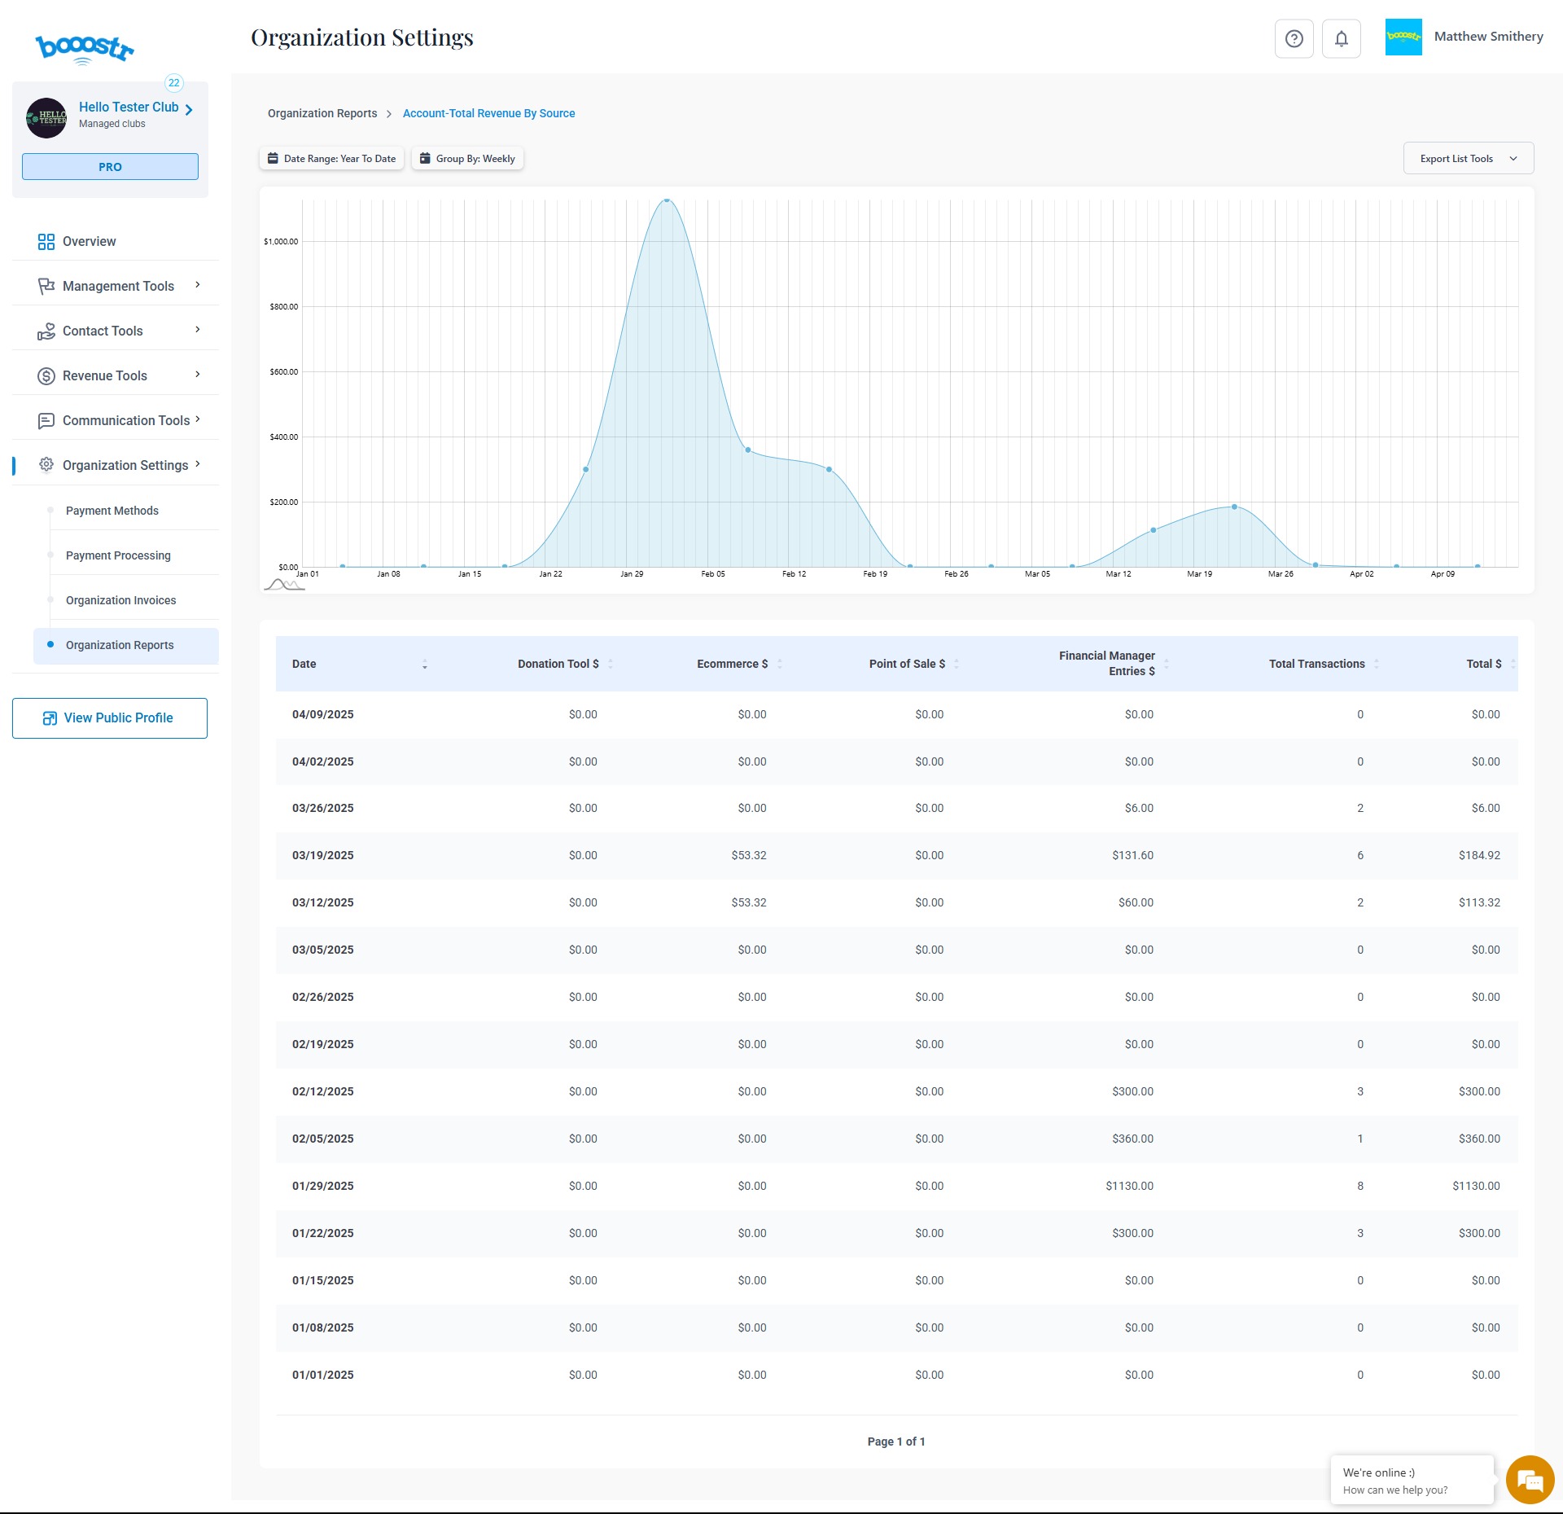Image resolution: width=1563 pixels, height=1514 pixels.
Task: Click the Hello Tester Club avatar
Action: click(x=46, y=118)
